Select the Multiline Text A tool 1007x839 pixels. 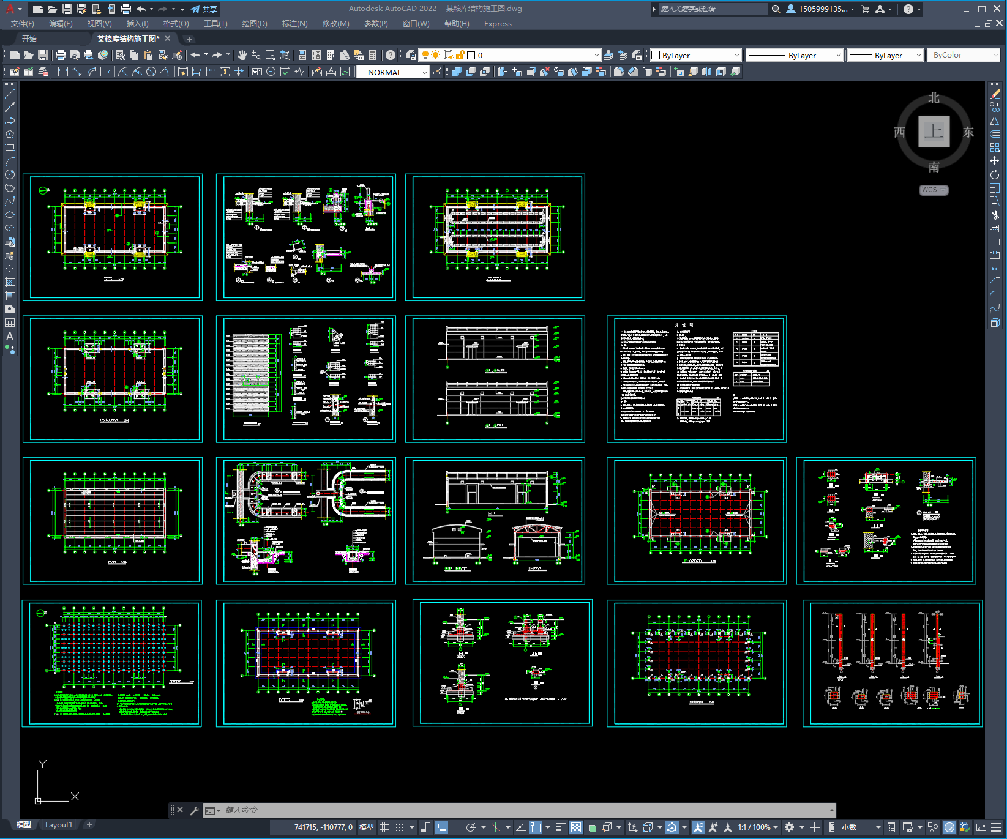10,336
